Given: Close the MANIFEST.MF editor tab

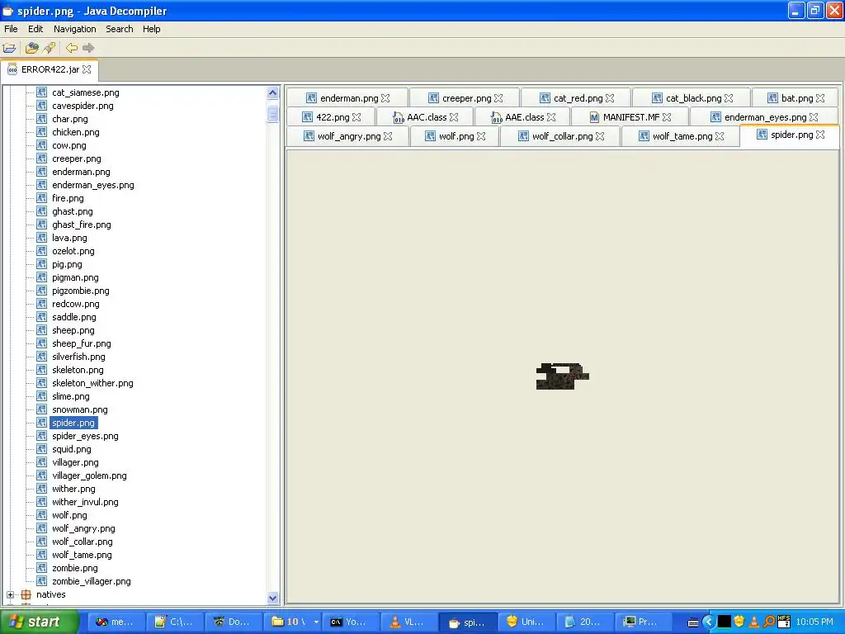Looking at the screenshot, I should (667, 117).
